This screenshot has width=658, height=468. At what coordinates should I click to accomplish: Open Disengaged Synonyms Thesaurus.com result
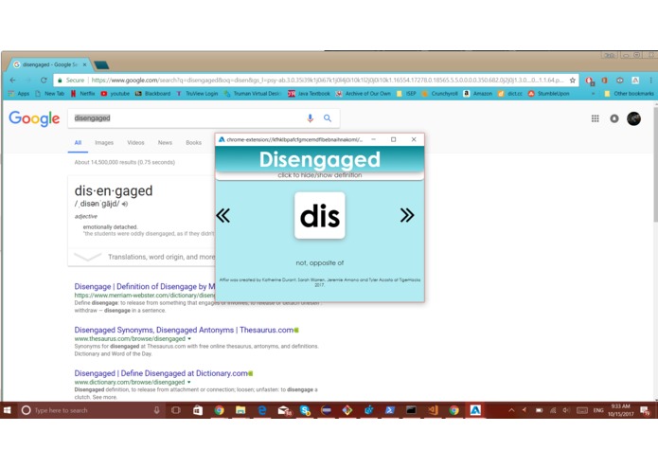pos(184,330)
